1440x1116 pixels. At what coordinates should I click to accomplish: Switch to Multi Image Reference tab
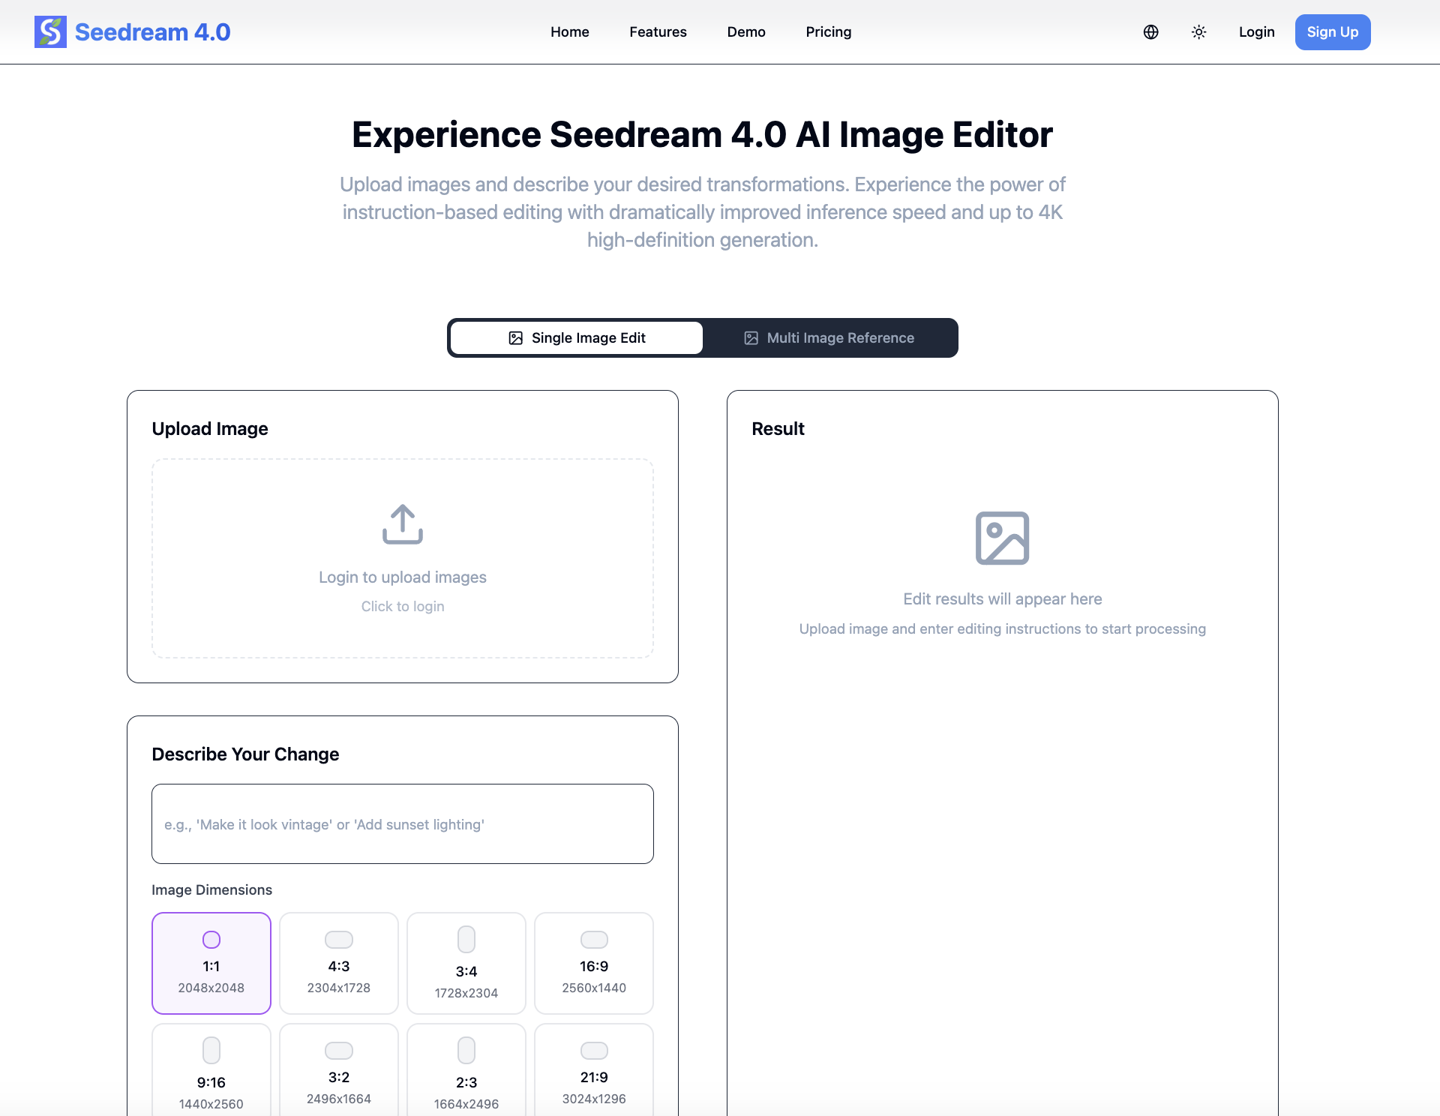click(829, 338)
